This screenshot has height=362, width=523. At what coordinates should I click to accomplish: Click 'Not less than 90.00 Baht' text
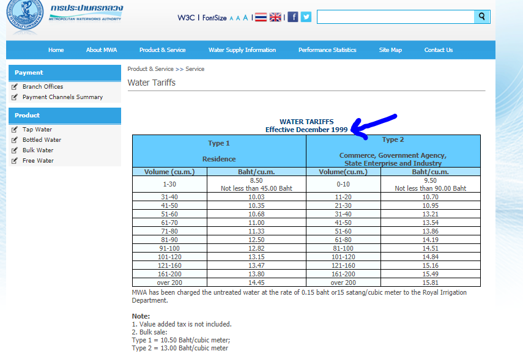(x=430, y=188)
